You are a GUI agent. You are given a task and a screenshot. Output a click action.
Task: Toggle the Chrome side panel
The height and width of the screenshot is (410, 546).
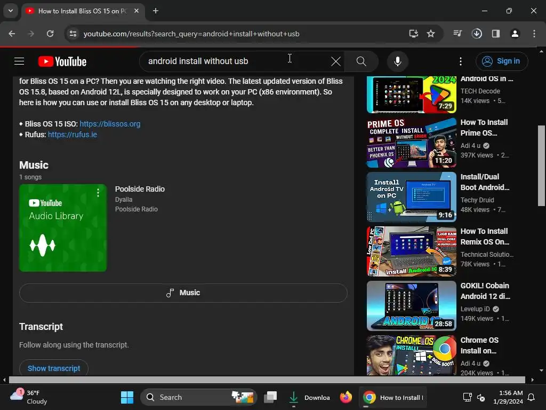[x=496, y=34]
